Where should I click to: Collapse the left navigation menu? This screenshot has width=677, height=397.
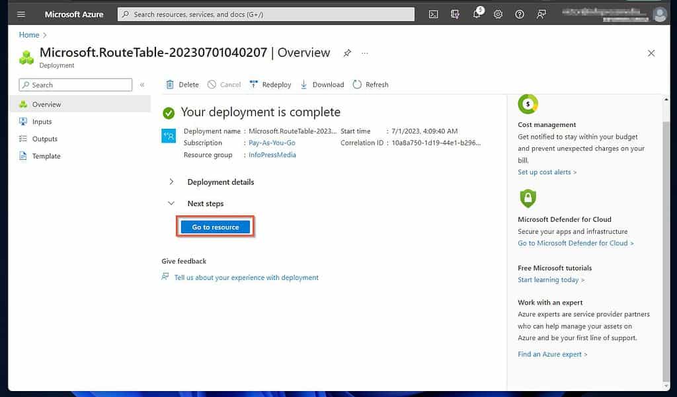tap(142, 85)
